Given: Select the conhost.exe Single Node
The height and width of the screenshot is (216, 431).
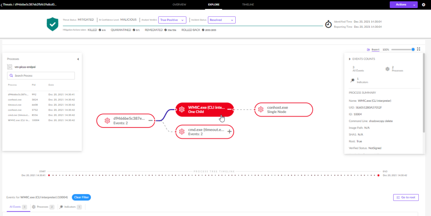Looking at the screenshot, I should point(284,110).
